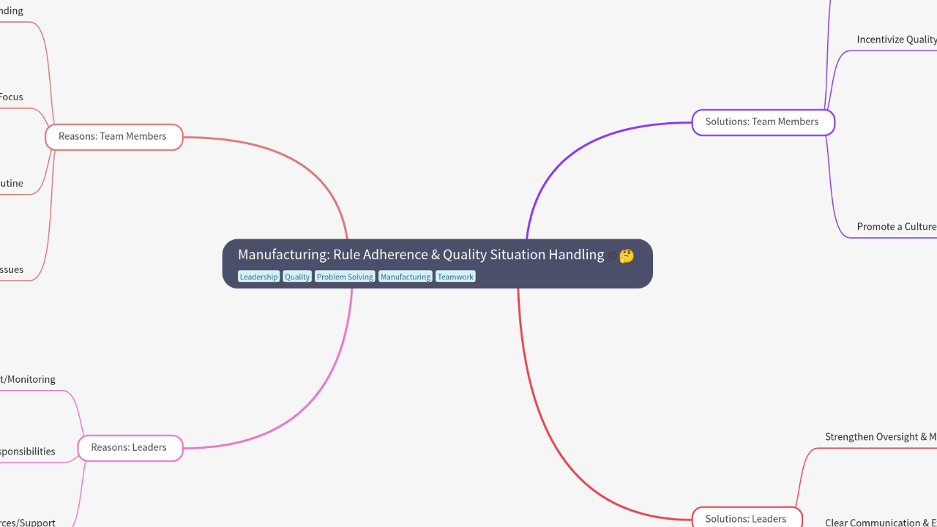Click the child node ending in 'rces/Support'
This screenshot has height=527, width=937.
coord(28,522)
